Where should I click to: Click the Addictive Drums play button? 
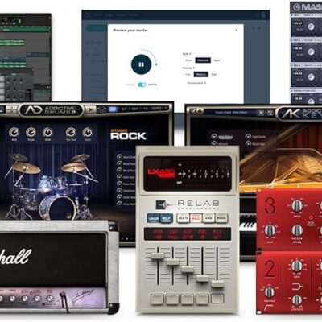click(91, 109)
